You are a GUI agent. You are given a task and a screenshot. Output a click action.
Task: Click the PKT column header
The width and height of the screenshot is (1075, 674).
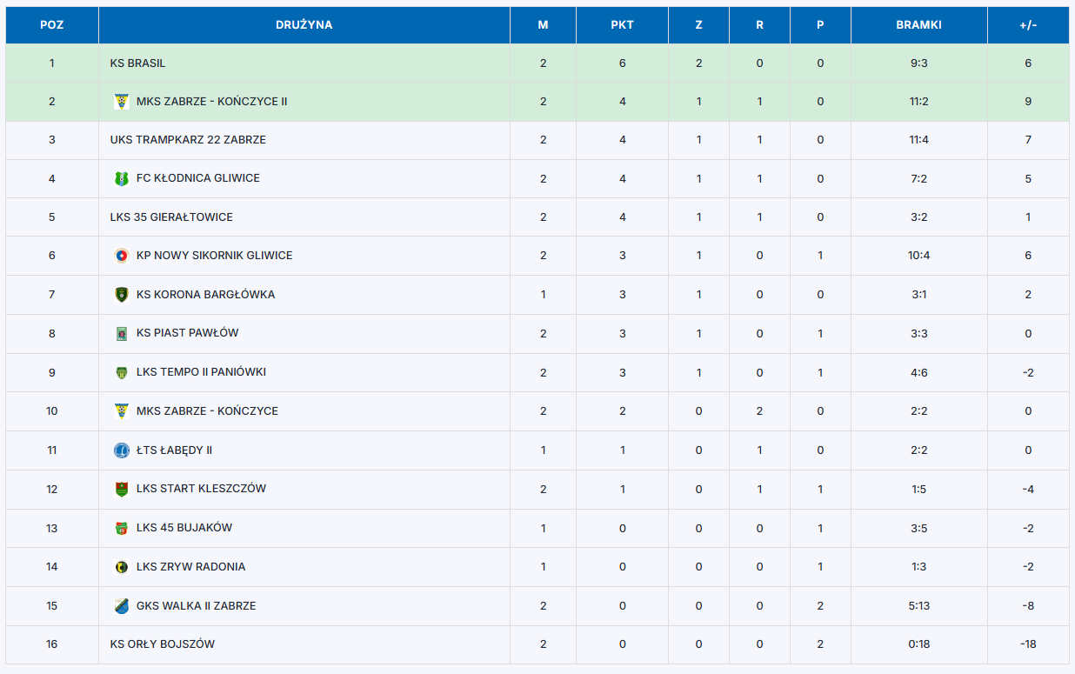pos(622,25)
